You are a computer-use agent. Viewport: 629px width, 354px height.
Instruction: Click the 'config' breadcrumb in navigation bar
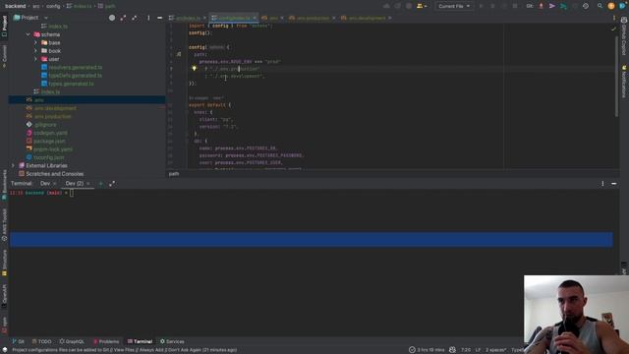point(53,6)
